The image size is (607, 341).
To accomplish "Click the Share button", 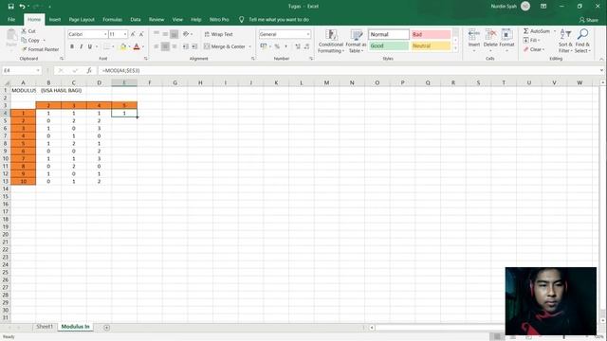I will click(588, 20).
